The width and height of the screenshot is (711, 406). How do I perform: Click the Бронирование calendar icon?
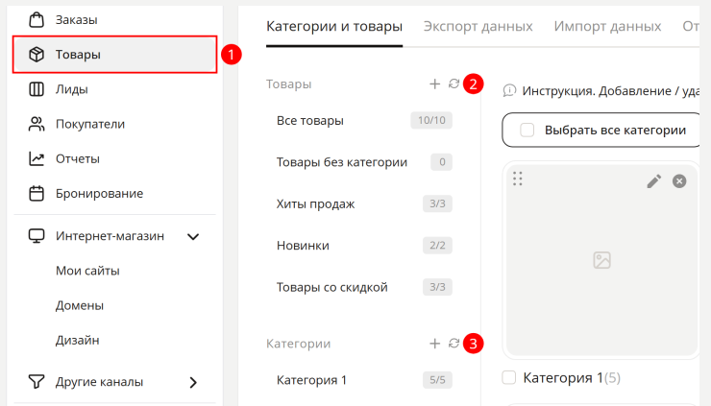(x=37, y=194)
